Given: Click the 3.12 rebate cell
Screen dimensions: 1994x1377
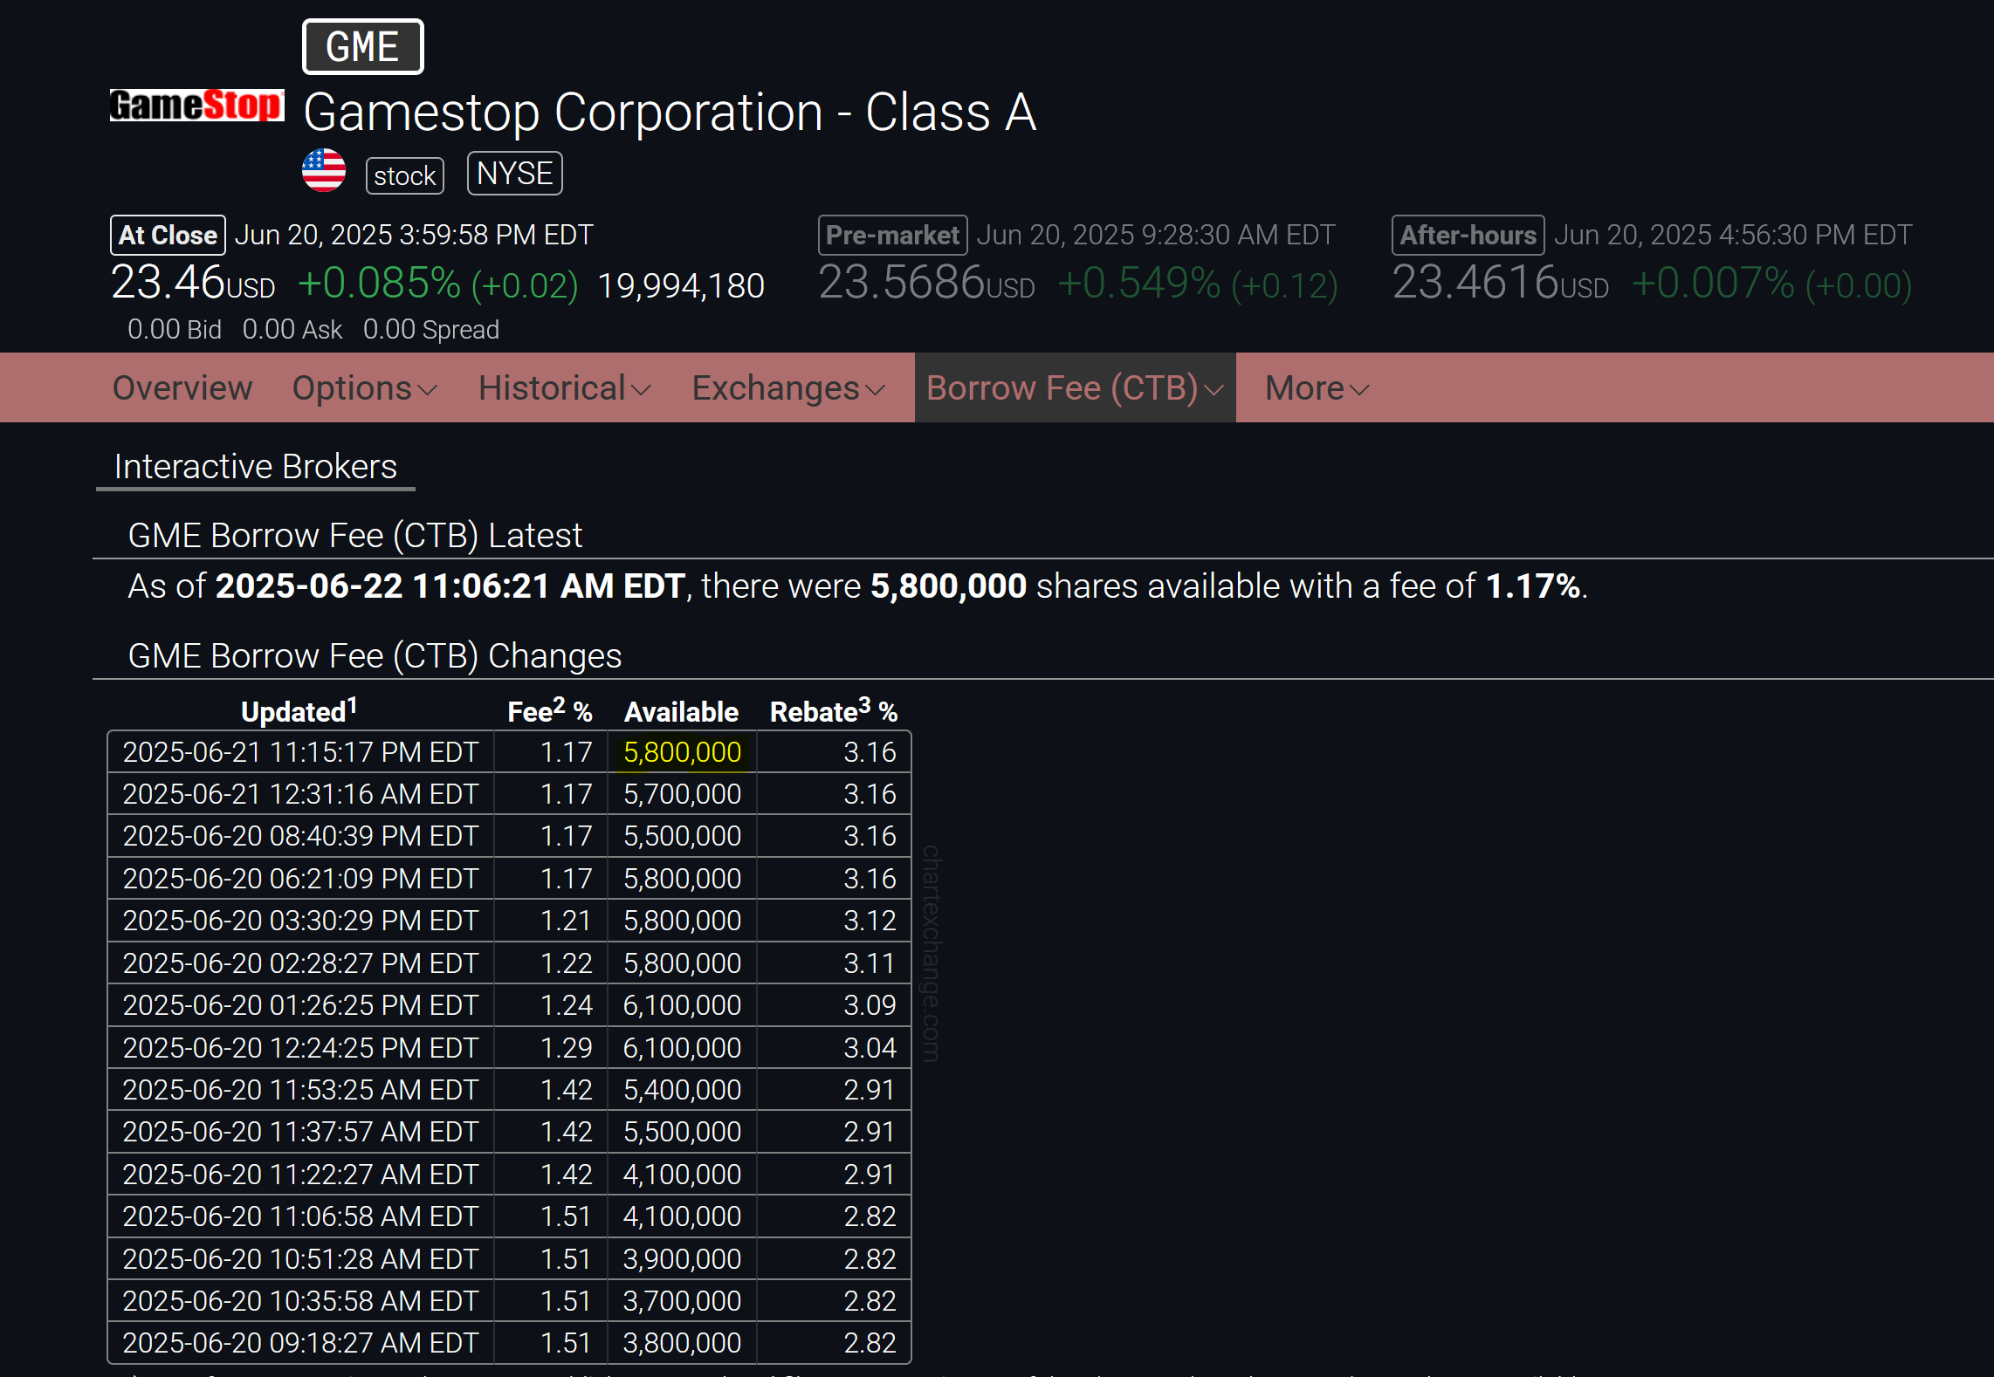Looking at the screenshot, I should click(834, 921).
